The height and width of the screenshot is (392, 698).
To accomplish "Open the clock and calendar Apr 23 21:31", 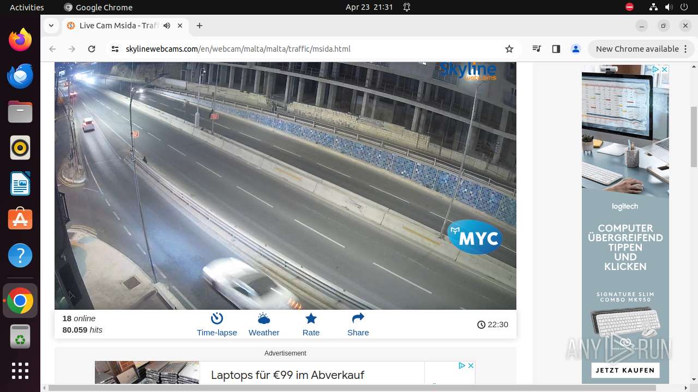I will coord(369,7).
